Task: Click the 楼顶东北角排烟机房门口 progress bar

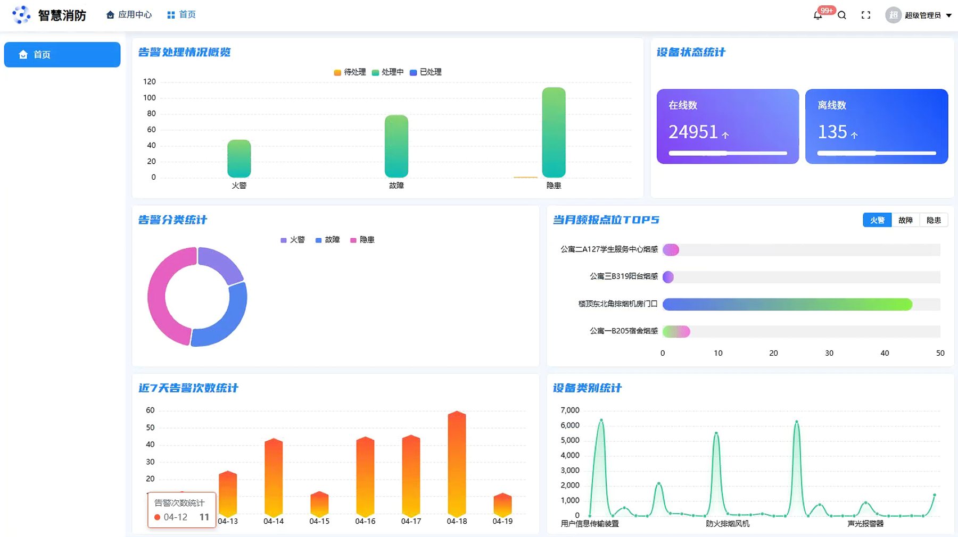Action: [787, 304]
